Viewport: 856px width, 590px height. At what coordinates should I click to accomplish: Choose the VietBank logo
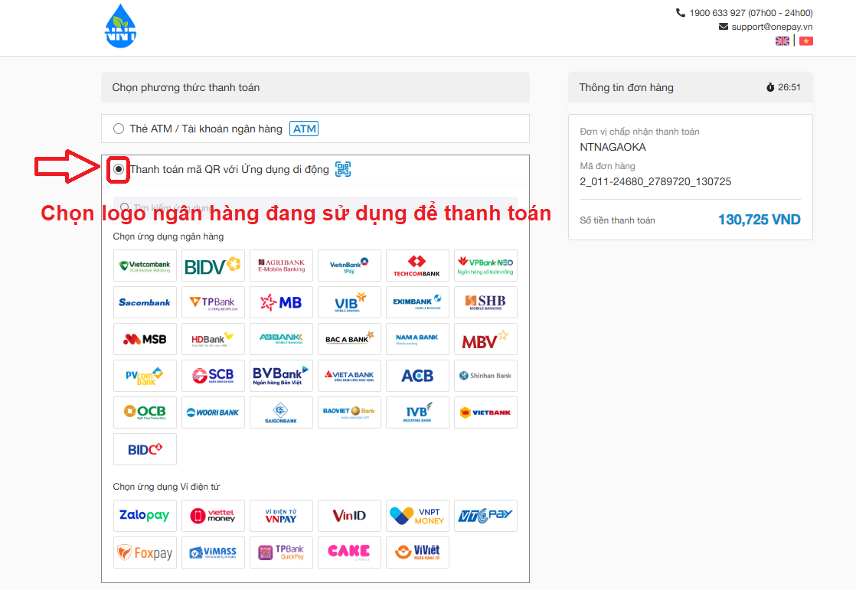click(x=486, y=412)
